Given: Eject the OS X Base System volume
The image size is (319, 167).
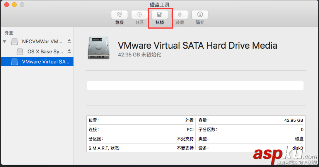Looking at the screenshot, I should point(69,51).
